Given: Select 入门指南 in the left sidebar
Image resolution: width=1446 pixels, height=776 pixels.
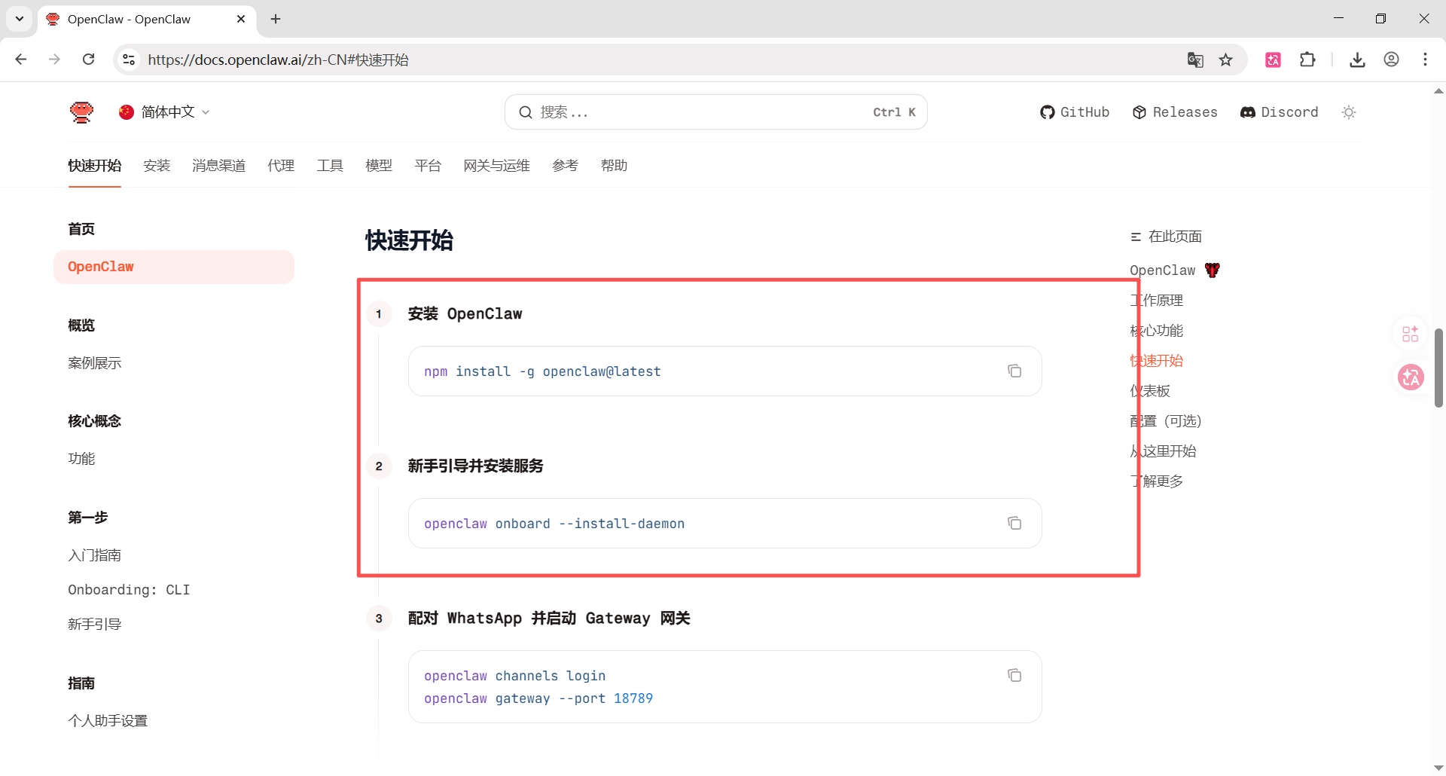Looking at the screenshot, I should pos(94,555).
